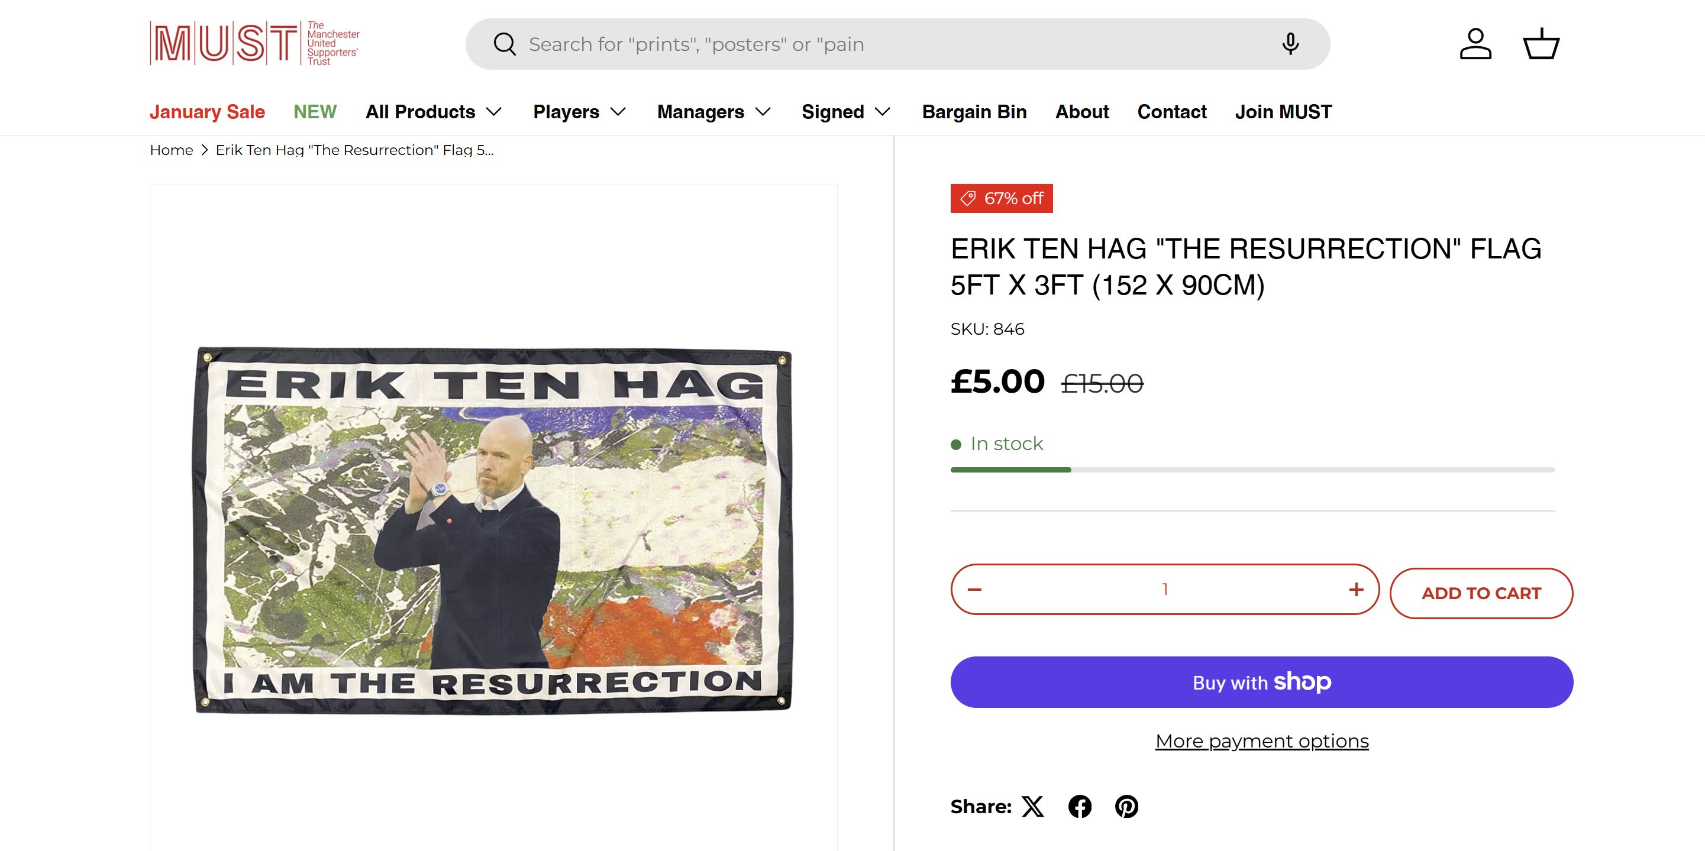Open the More payment options link
The image size is (1705, 851).
click(x=1261, y=741)
